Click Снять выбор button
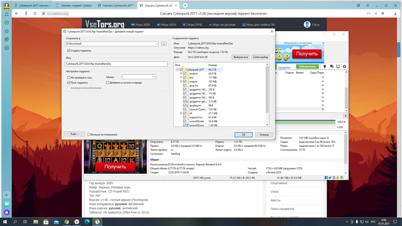 click(261, 57)
